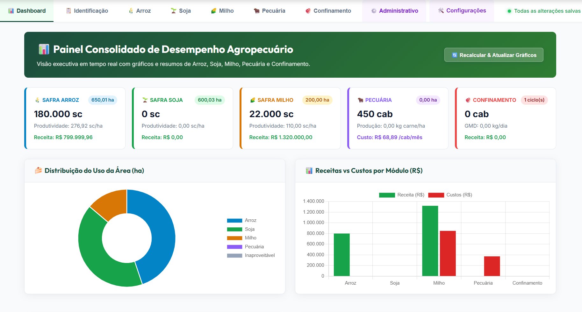Click the Pecuária ox icon in nav
Screen dimensions: 582x312
pyautogui.click(x=257, y=11)
